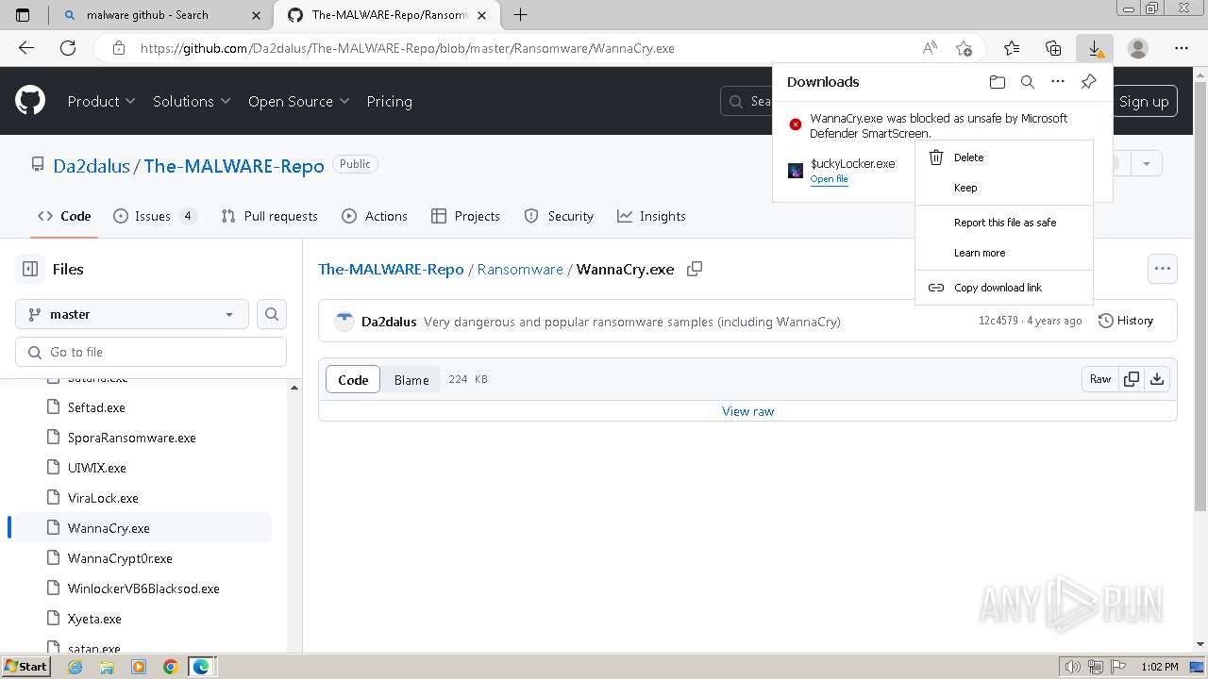Image resolution: width=1208 pixels, height=679 pixels.
Task: Open the Actions tab
Action: 375,216
